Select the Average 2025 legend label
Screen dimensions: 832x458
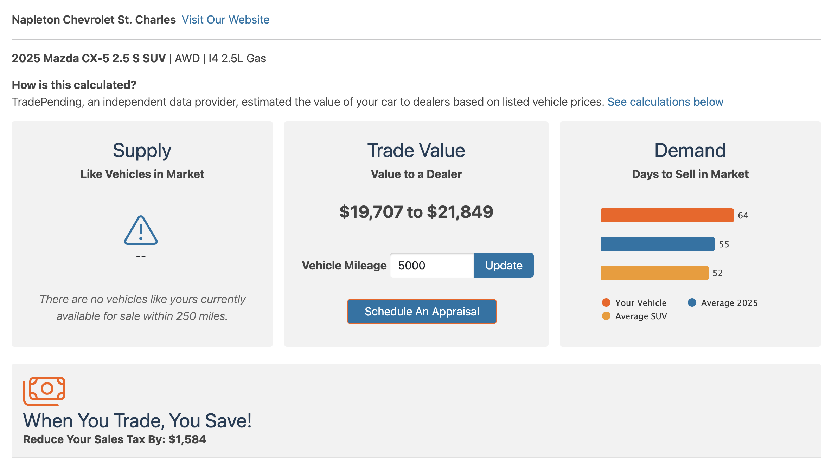click(x=729, y=303)
